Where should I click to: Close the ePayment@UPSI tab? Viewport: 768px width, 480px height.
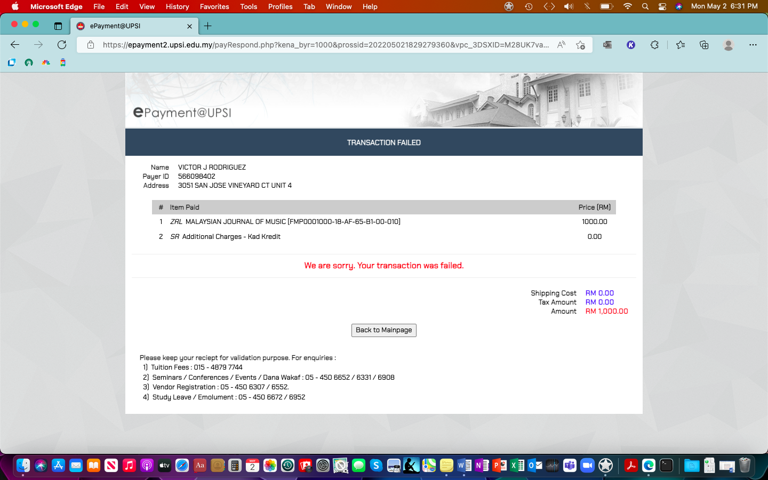tap(189, 26)
